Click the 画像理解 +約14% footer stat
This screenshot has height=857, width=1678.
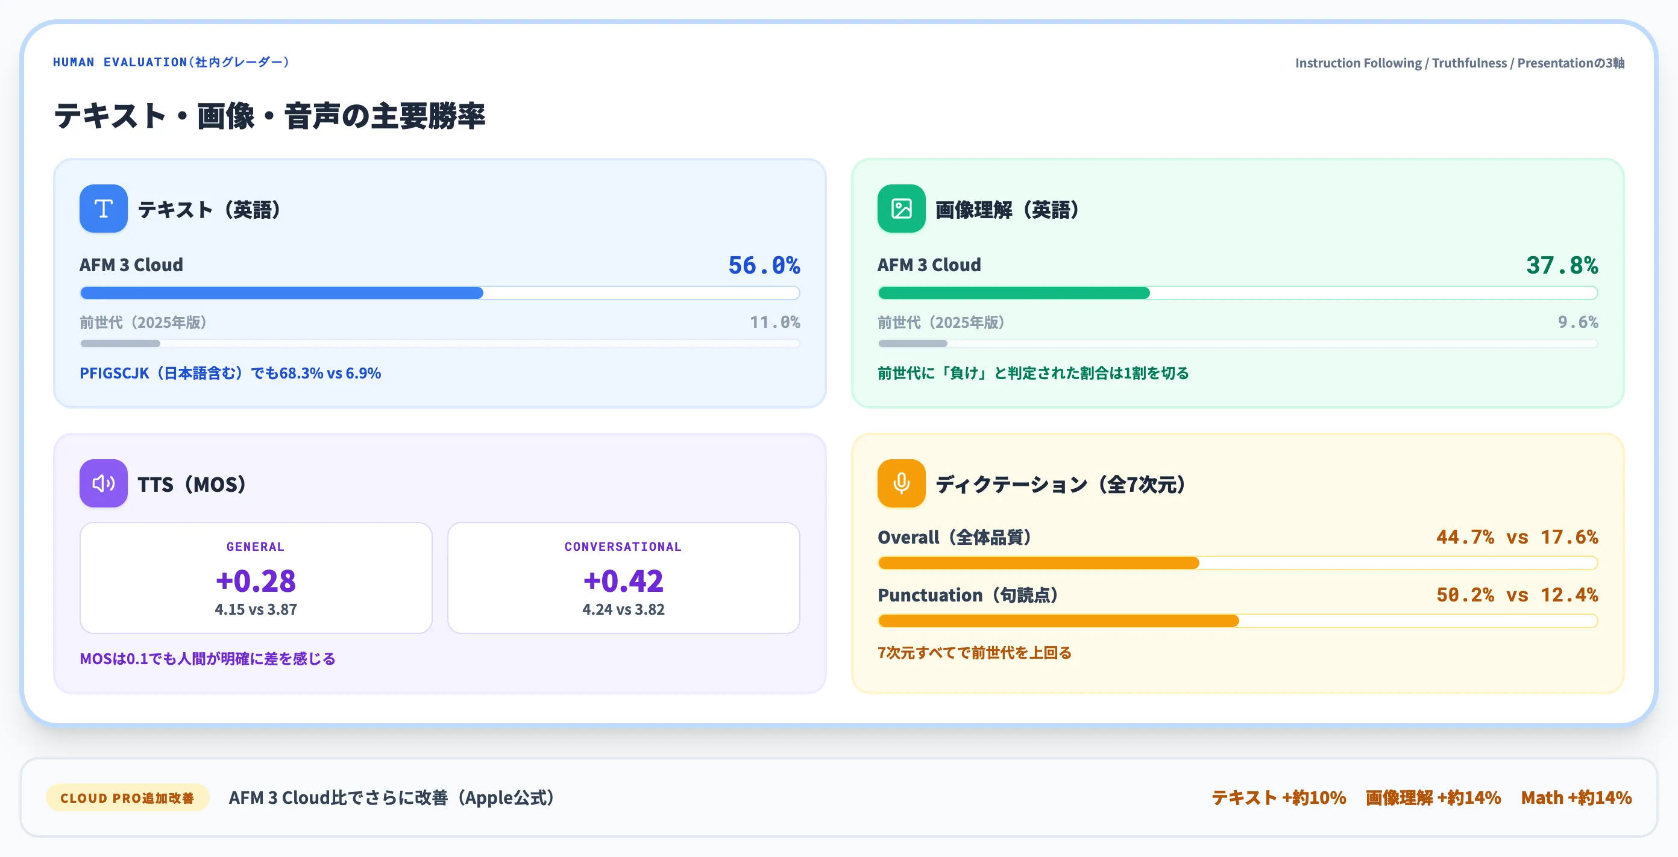[x=1433, y=798]
